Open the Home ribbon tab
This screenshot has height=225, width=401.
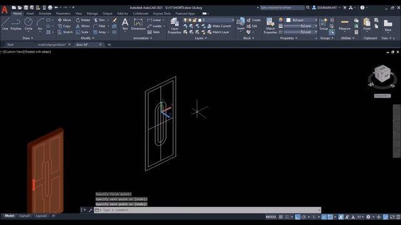(x=17, y=13)
